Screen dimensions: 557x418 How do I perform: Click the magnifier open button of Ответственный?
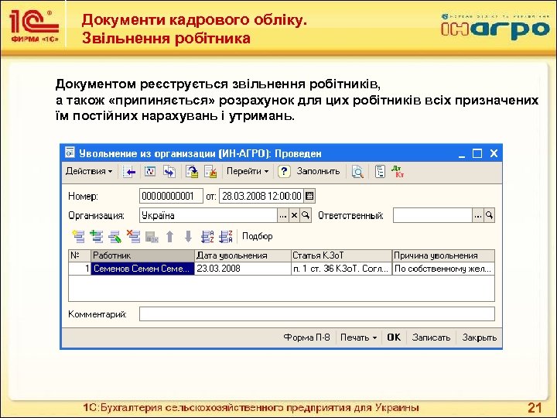489,215
